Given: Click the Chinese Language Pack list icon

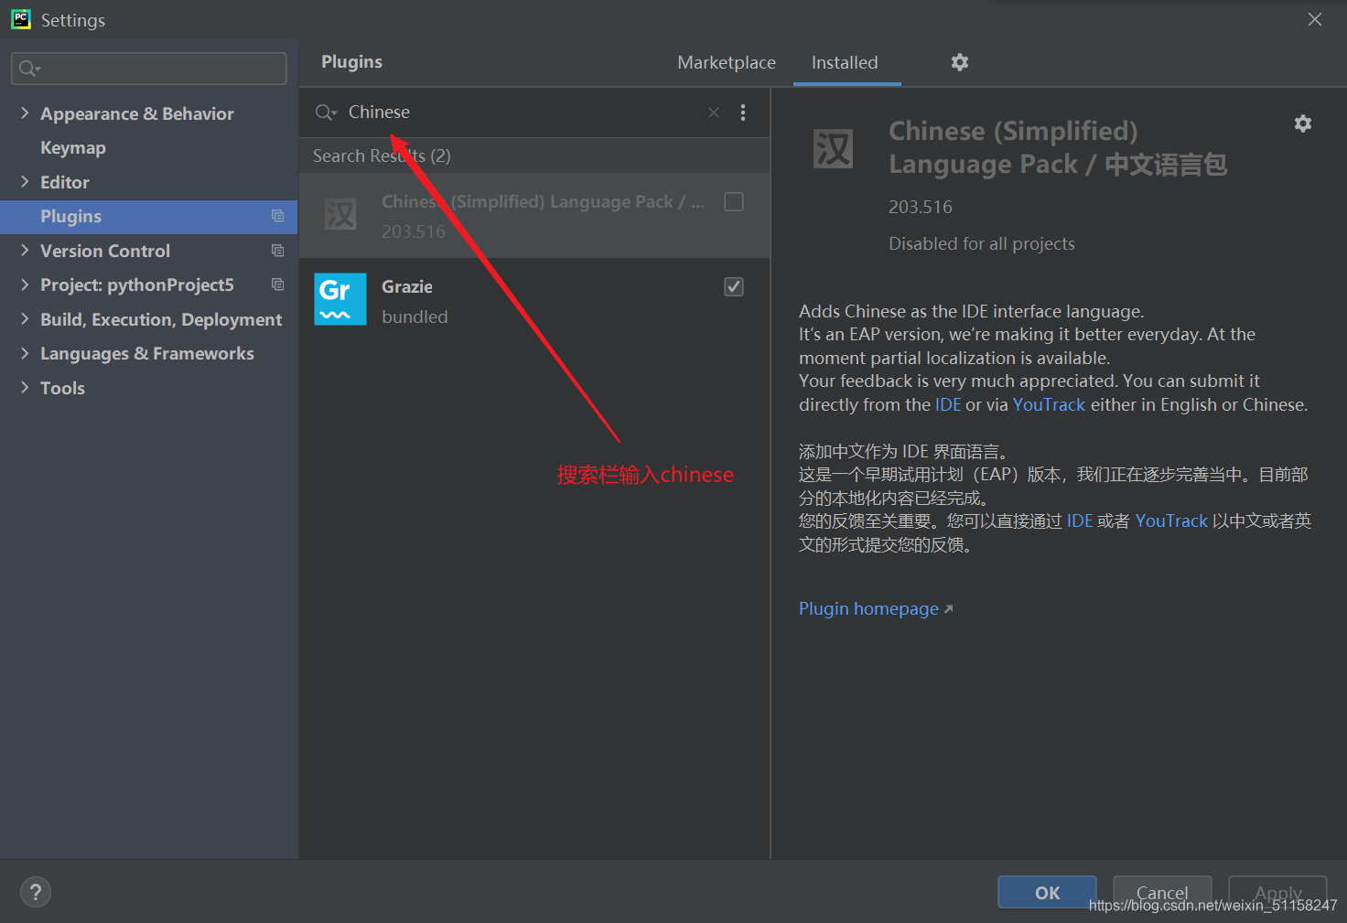Looking at the screenshot, I should [x=340, y=215].
